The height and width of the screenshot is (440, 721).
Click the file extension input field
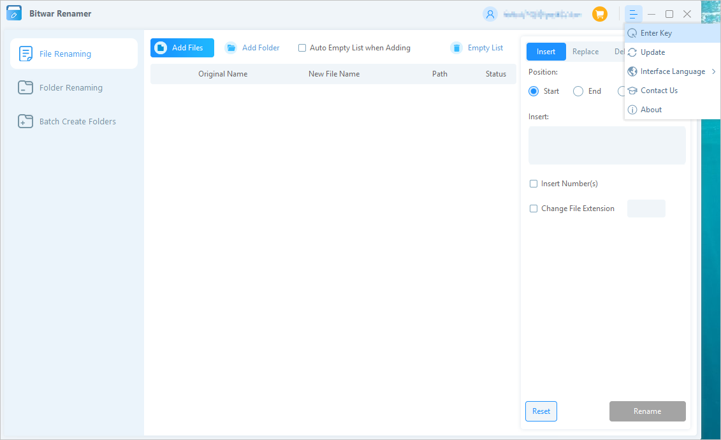[x=646, y=209]
